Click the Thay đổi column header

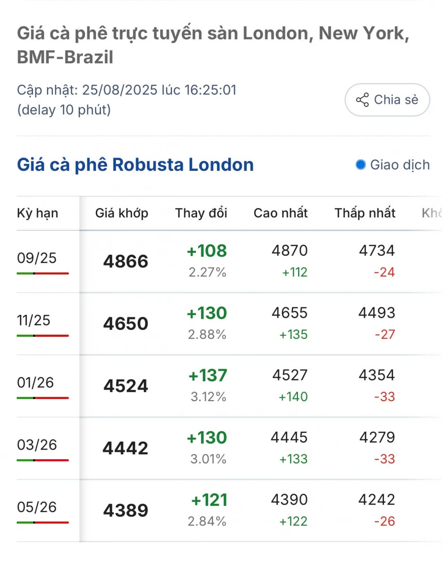[x=201, y=213]
